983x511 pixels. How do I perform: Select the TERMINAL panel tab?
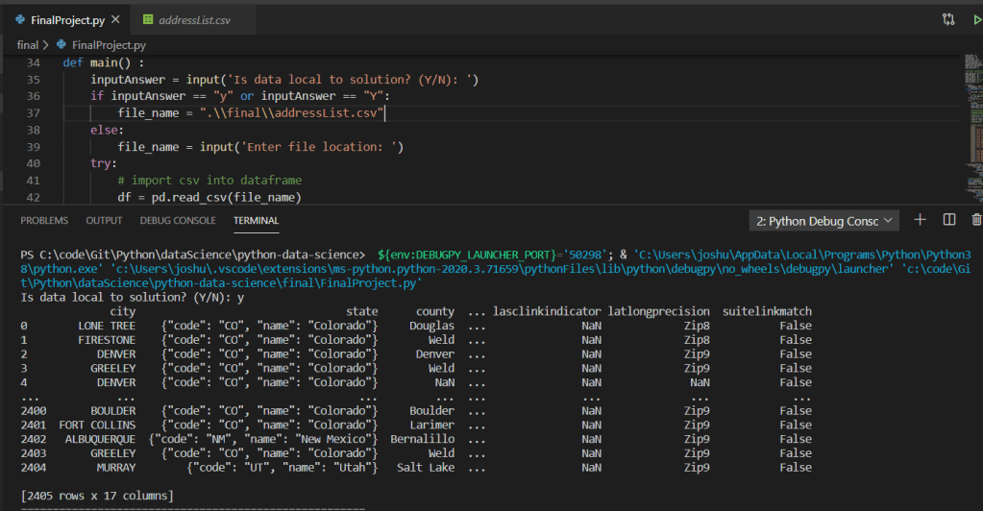click(256, 220)
